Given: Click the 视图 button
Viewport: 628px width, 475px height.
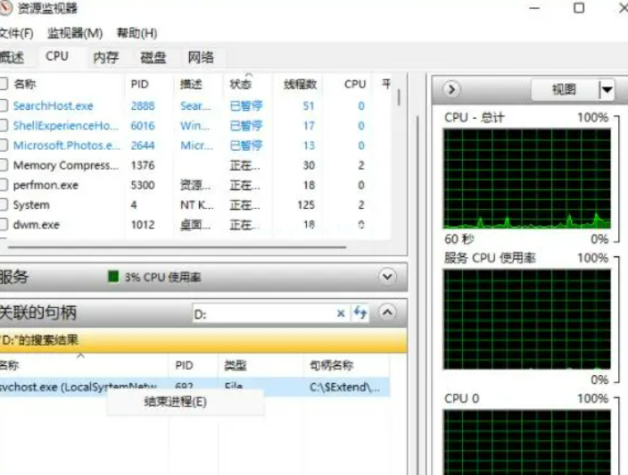Looking at the screenshot, I should click(x=564, y=89).
